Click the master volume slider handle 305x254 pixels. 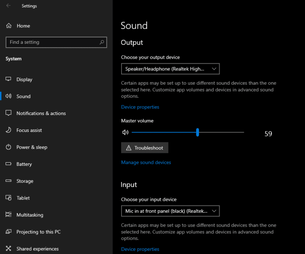click(197, 132)
